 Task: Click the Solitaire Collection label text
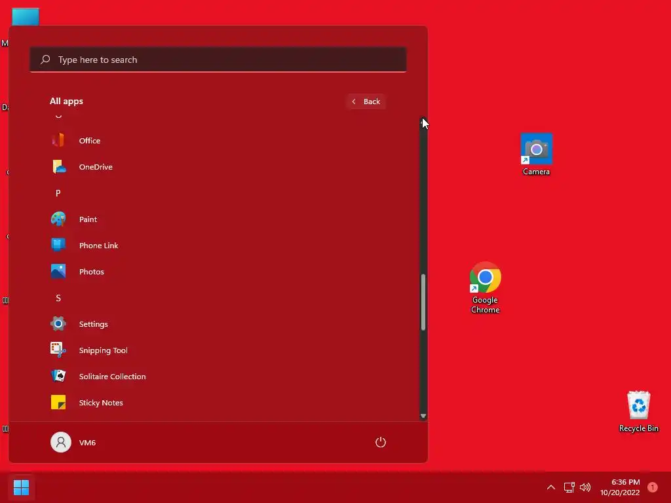click(x=112, y=377)
